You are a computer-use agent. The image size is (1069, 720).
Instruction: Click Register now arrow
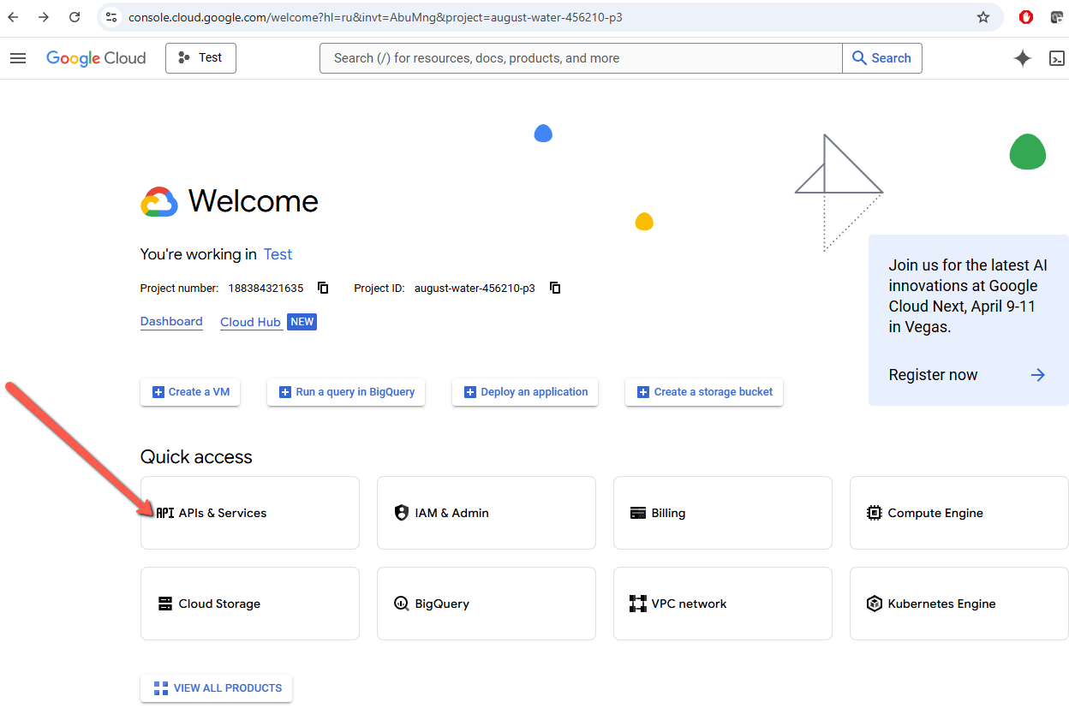click(x=1038, y=375)
